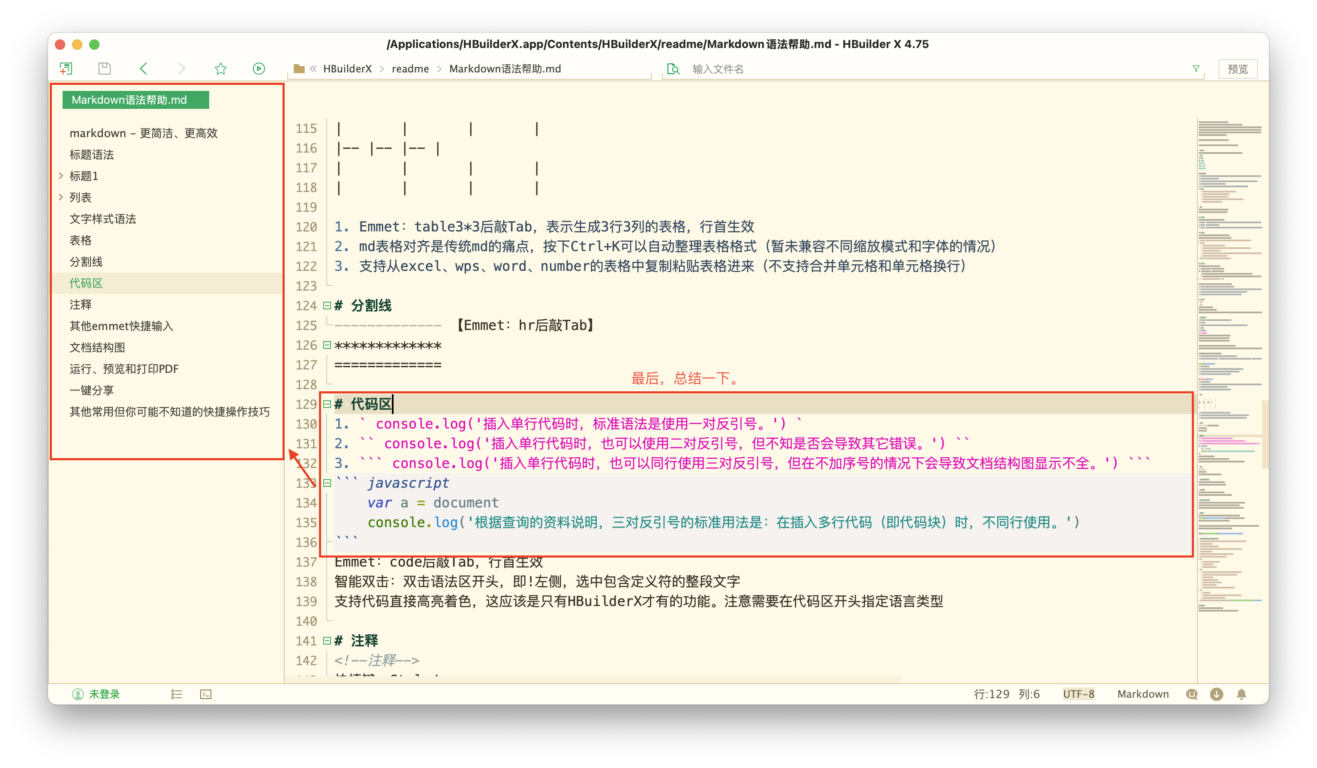
Task: Select outline item 运行、预览和打印PDF
Action: click(x=124, y=369)
